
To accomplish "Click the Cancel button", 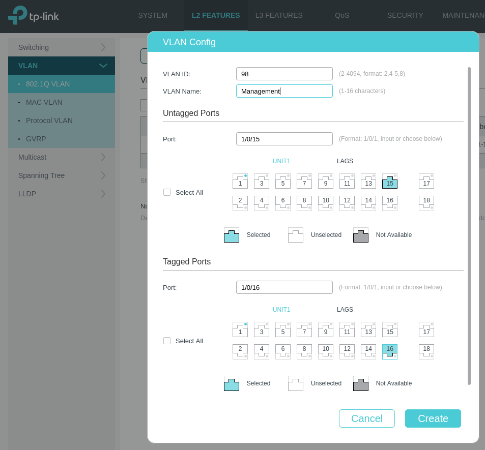I will point(366,418).
